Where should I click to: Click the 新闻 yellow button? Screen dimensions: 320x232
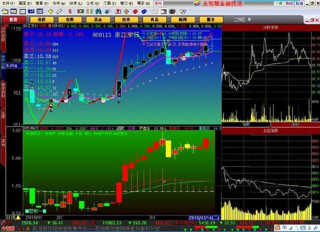pyautogui.click(x=183, y=19)
